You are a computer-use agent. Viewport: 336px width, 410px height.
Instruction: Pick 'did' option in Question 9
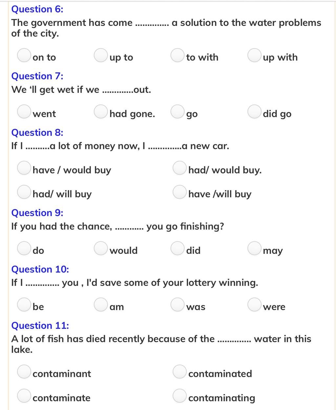(178, 248)
